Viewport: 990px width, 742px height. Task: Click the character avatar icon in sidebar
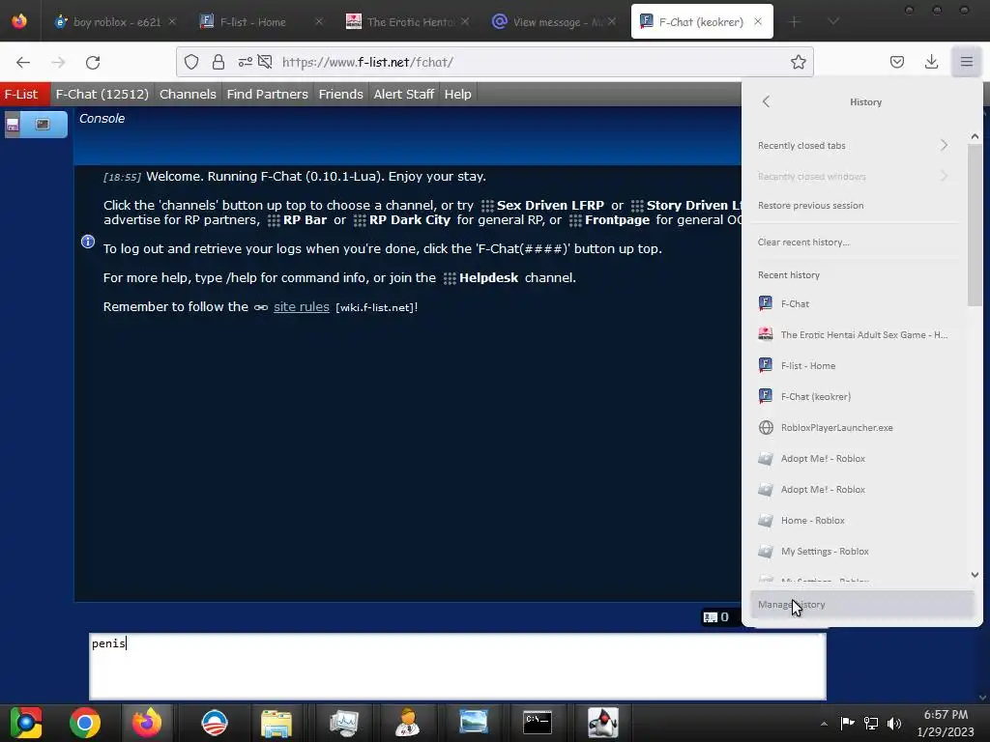(13, 125)
